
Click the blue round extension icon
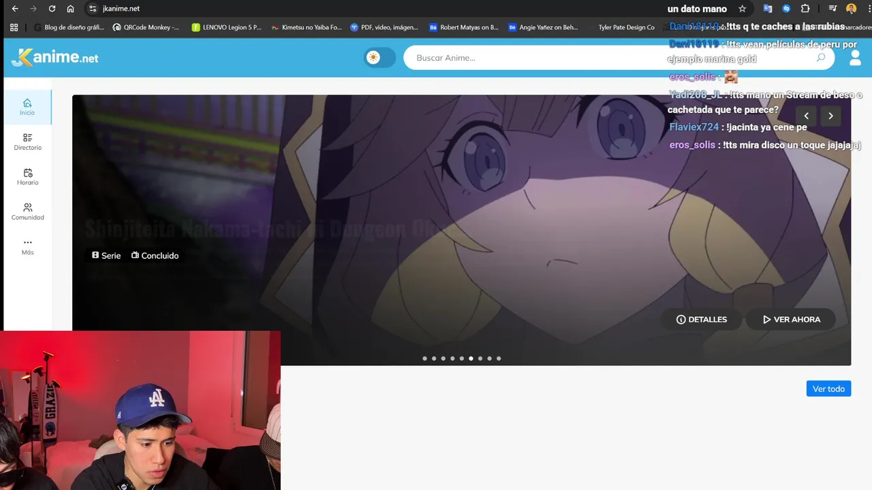tap(786, 9)
